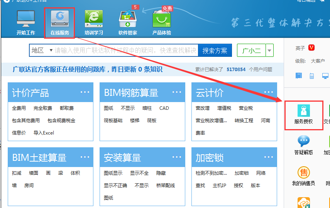The image size is (330, 208).
Task: Click the 暗柱 keyword
Action: tap(147, 108)
